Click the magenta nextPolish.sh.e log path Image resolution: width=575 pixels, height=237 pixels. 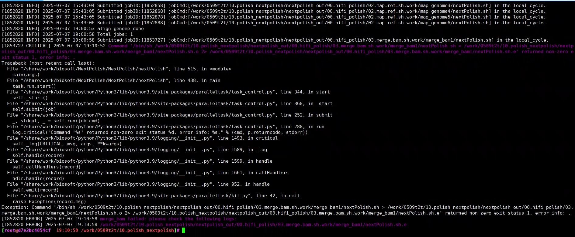point(253,225)
